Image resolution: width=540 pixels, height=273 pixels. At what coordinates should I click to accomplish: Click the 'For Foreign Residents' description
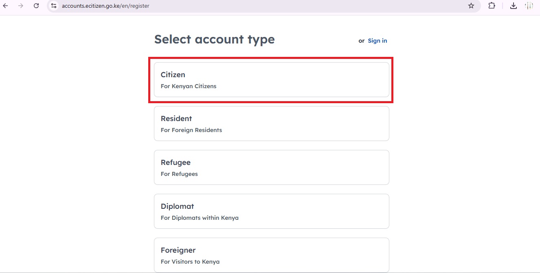point(191,130)
